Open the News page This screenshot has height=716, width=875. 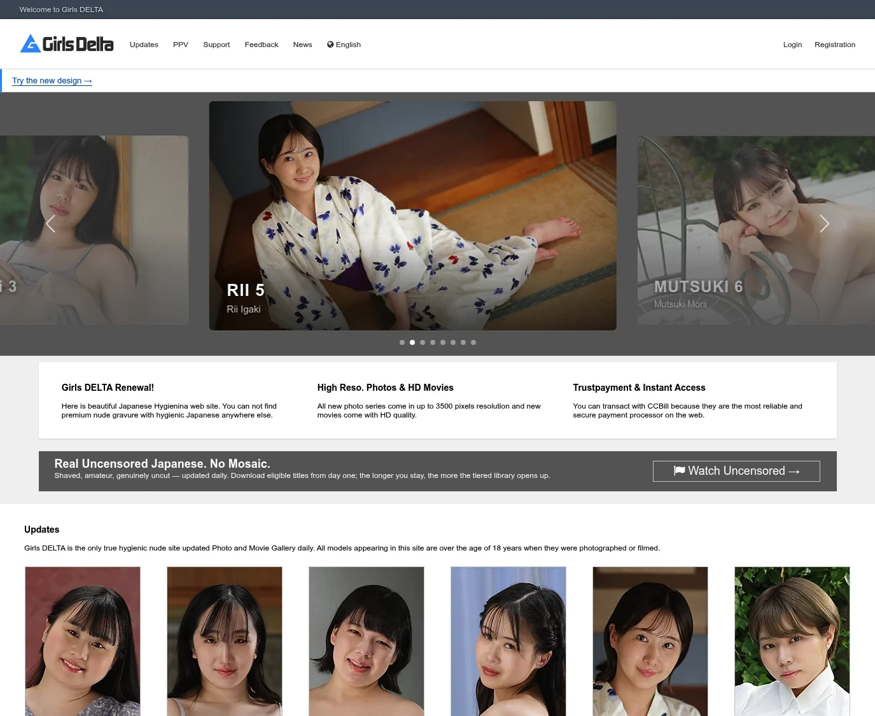click(302, 45)
